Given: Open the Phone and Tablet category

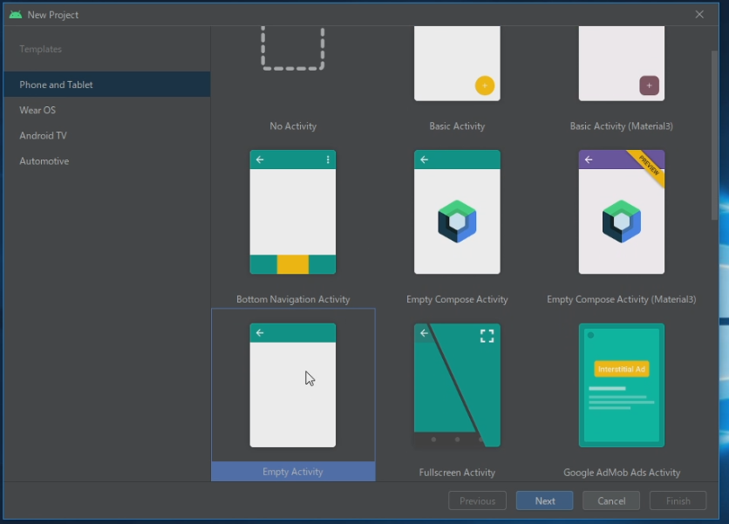Looking at the screenshot, I should [57, 85].
